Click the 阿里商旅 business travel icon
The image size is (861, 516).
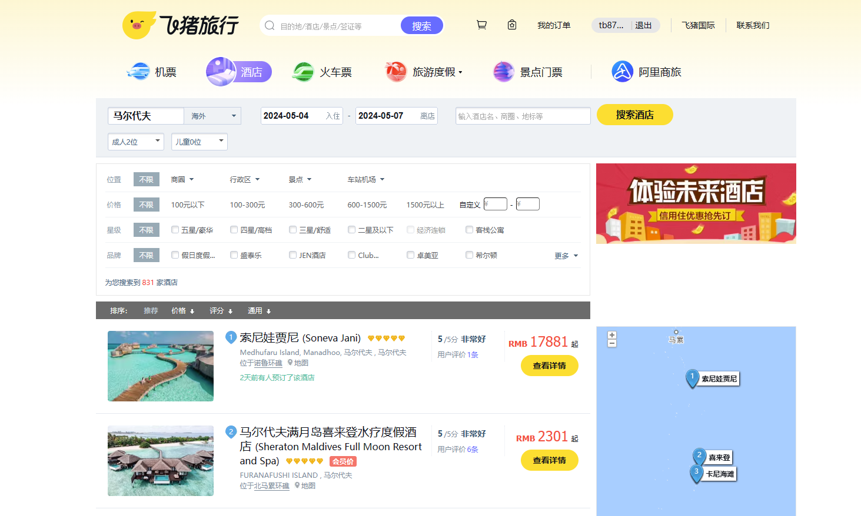tap(622, 72)
